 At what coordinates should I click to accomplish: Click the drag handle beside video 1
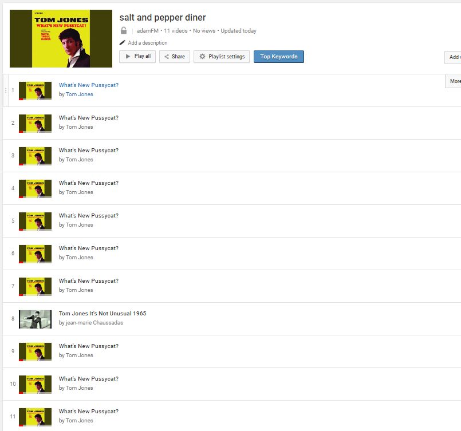(x=6, y=90)
